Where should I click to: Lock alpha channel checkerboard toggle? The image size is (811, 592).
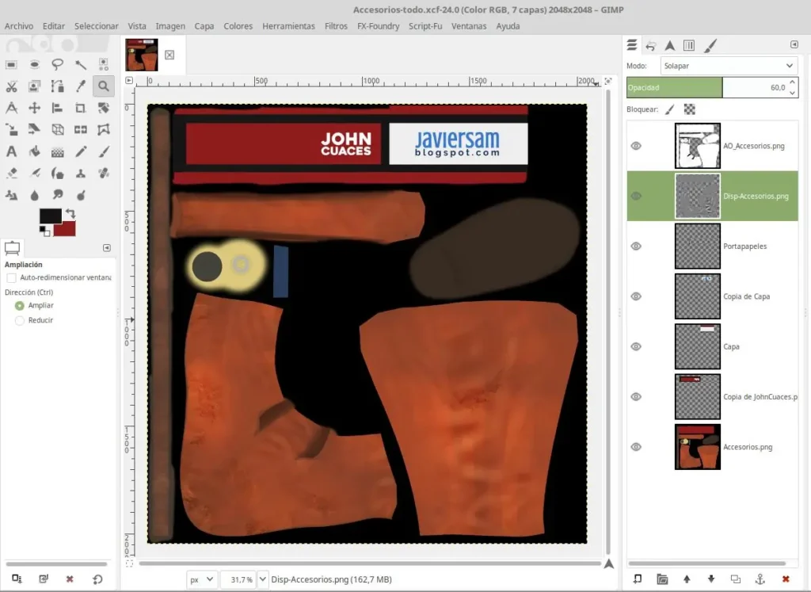[x=690, y=109]
